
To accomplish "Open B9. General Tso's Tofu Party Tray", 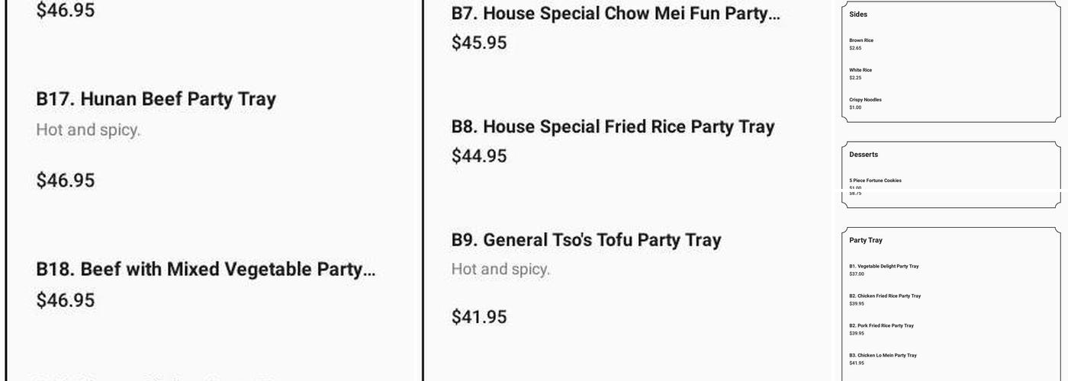I will click(x=586, y=240).
